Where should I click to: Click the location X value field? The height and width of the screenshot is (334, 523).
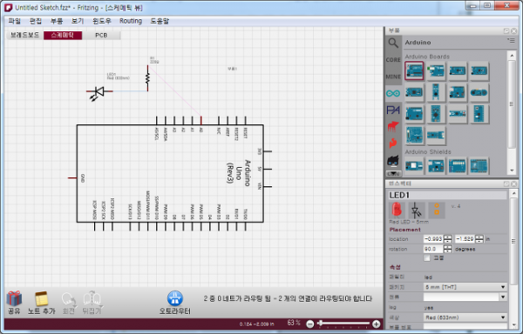pos(433,239)
